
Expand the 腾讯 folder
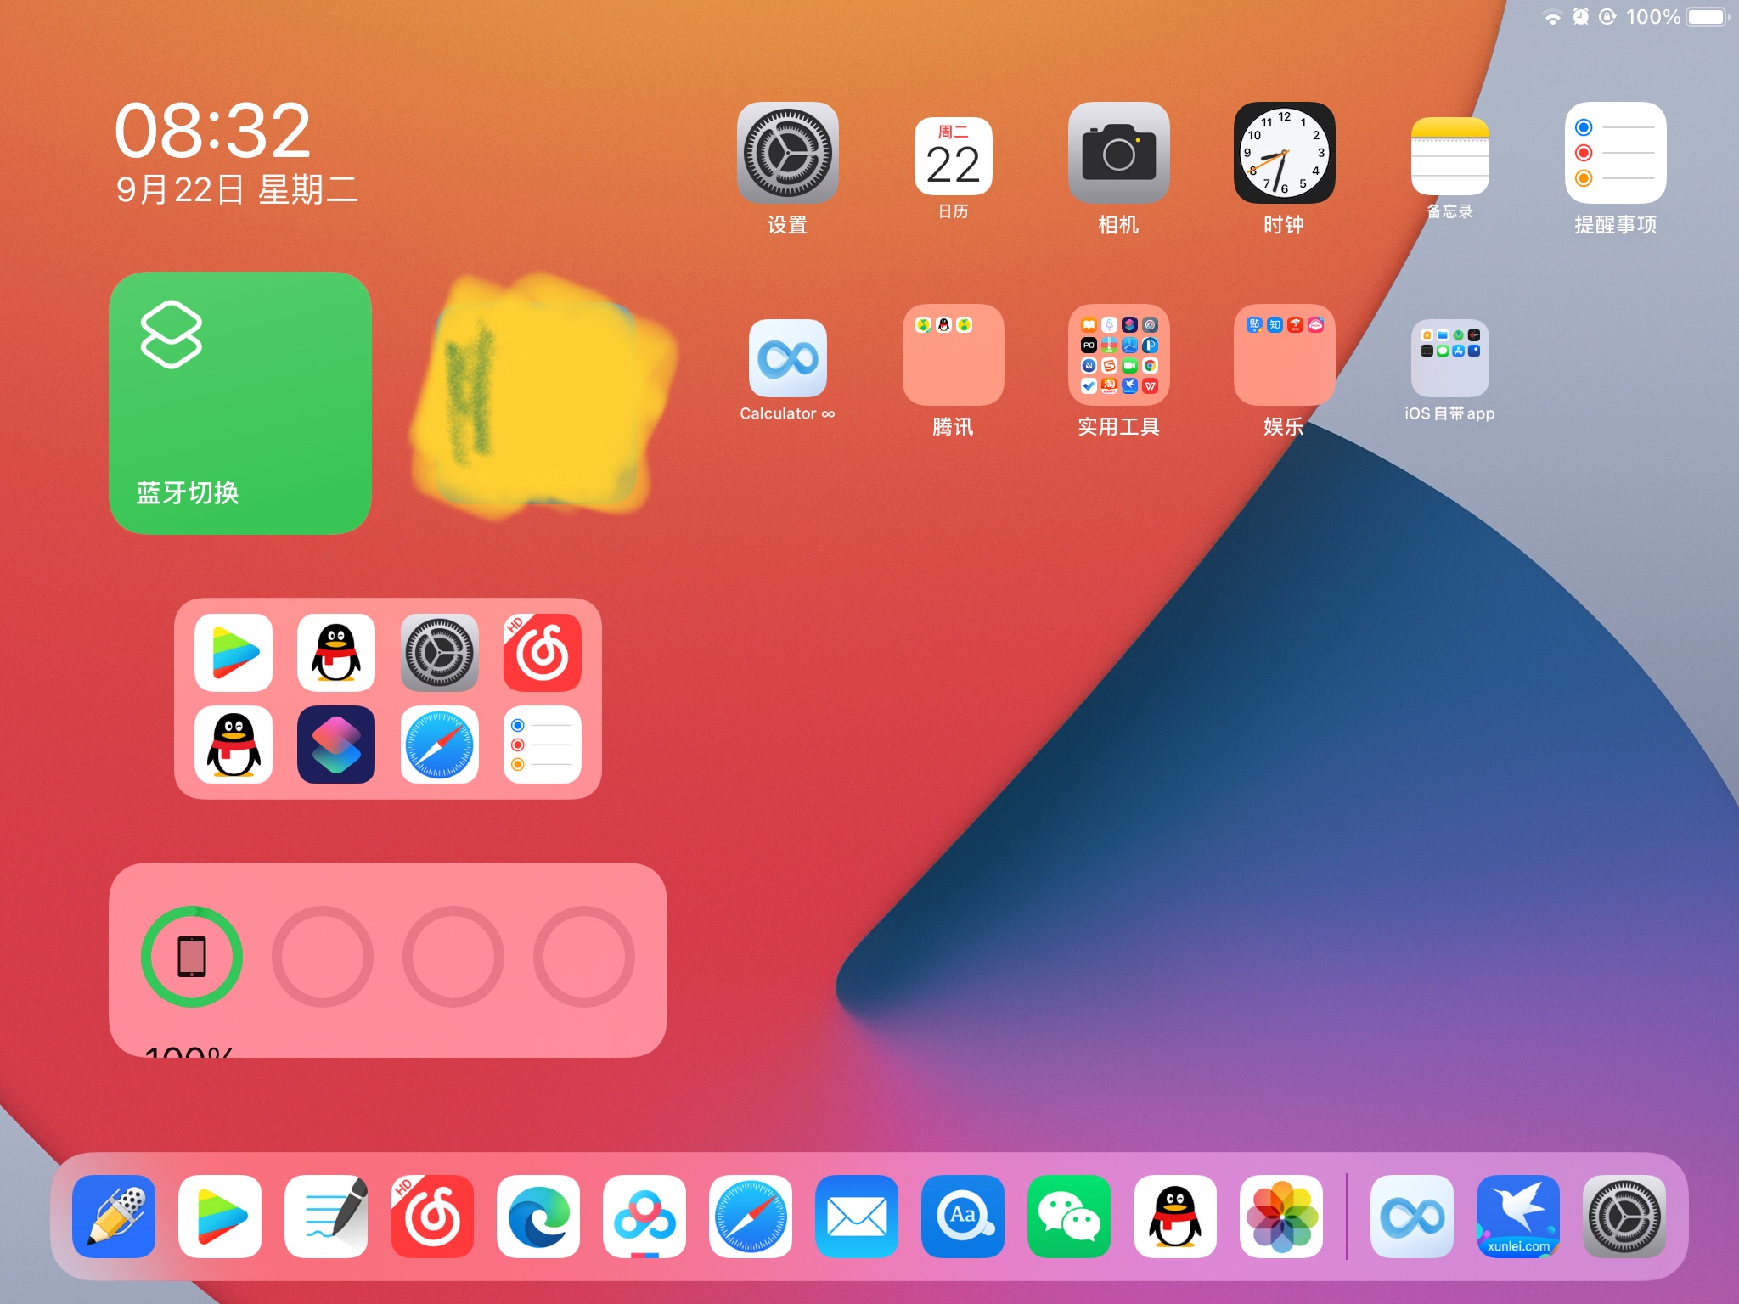coord(953,355)
